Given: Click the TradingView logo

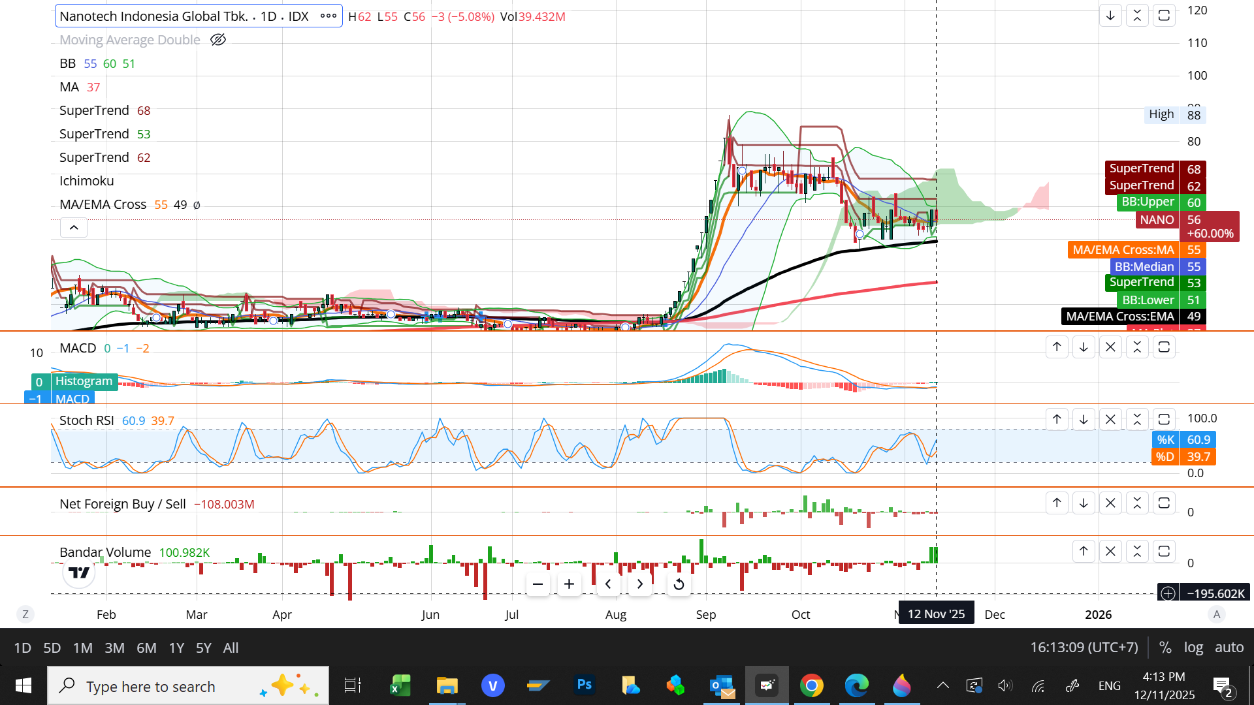Looking at the screenshot, I should [79, 572].
